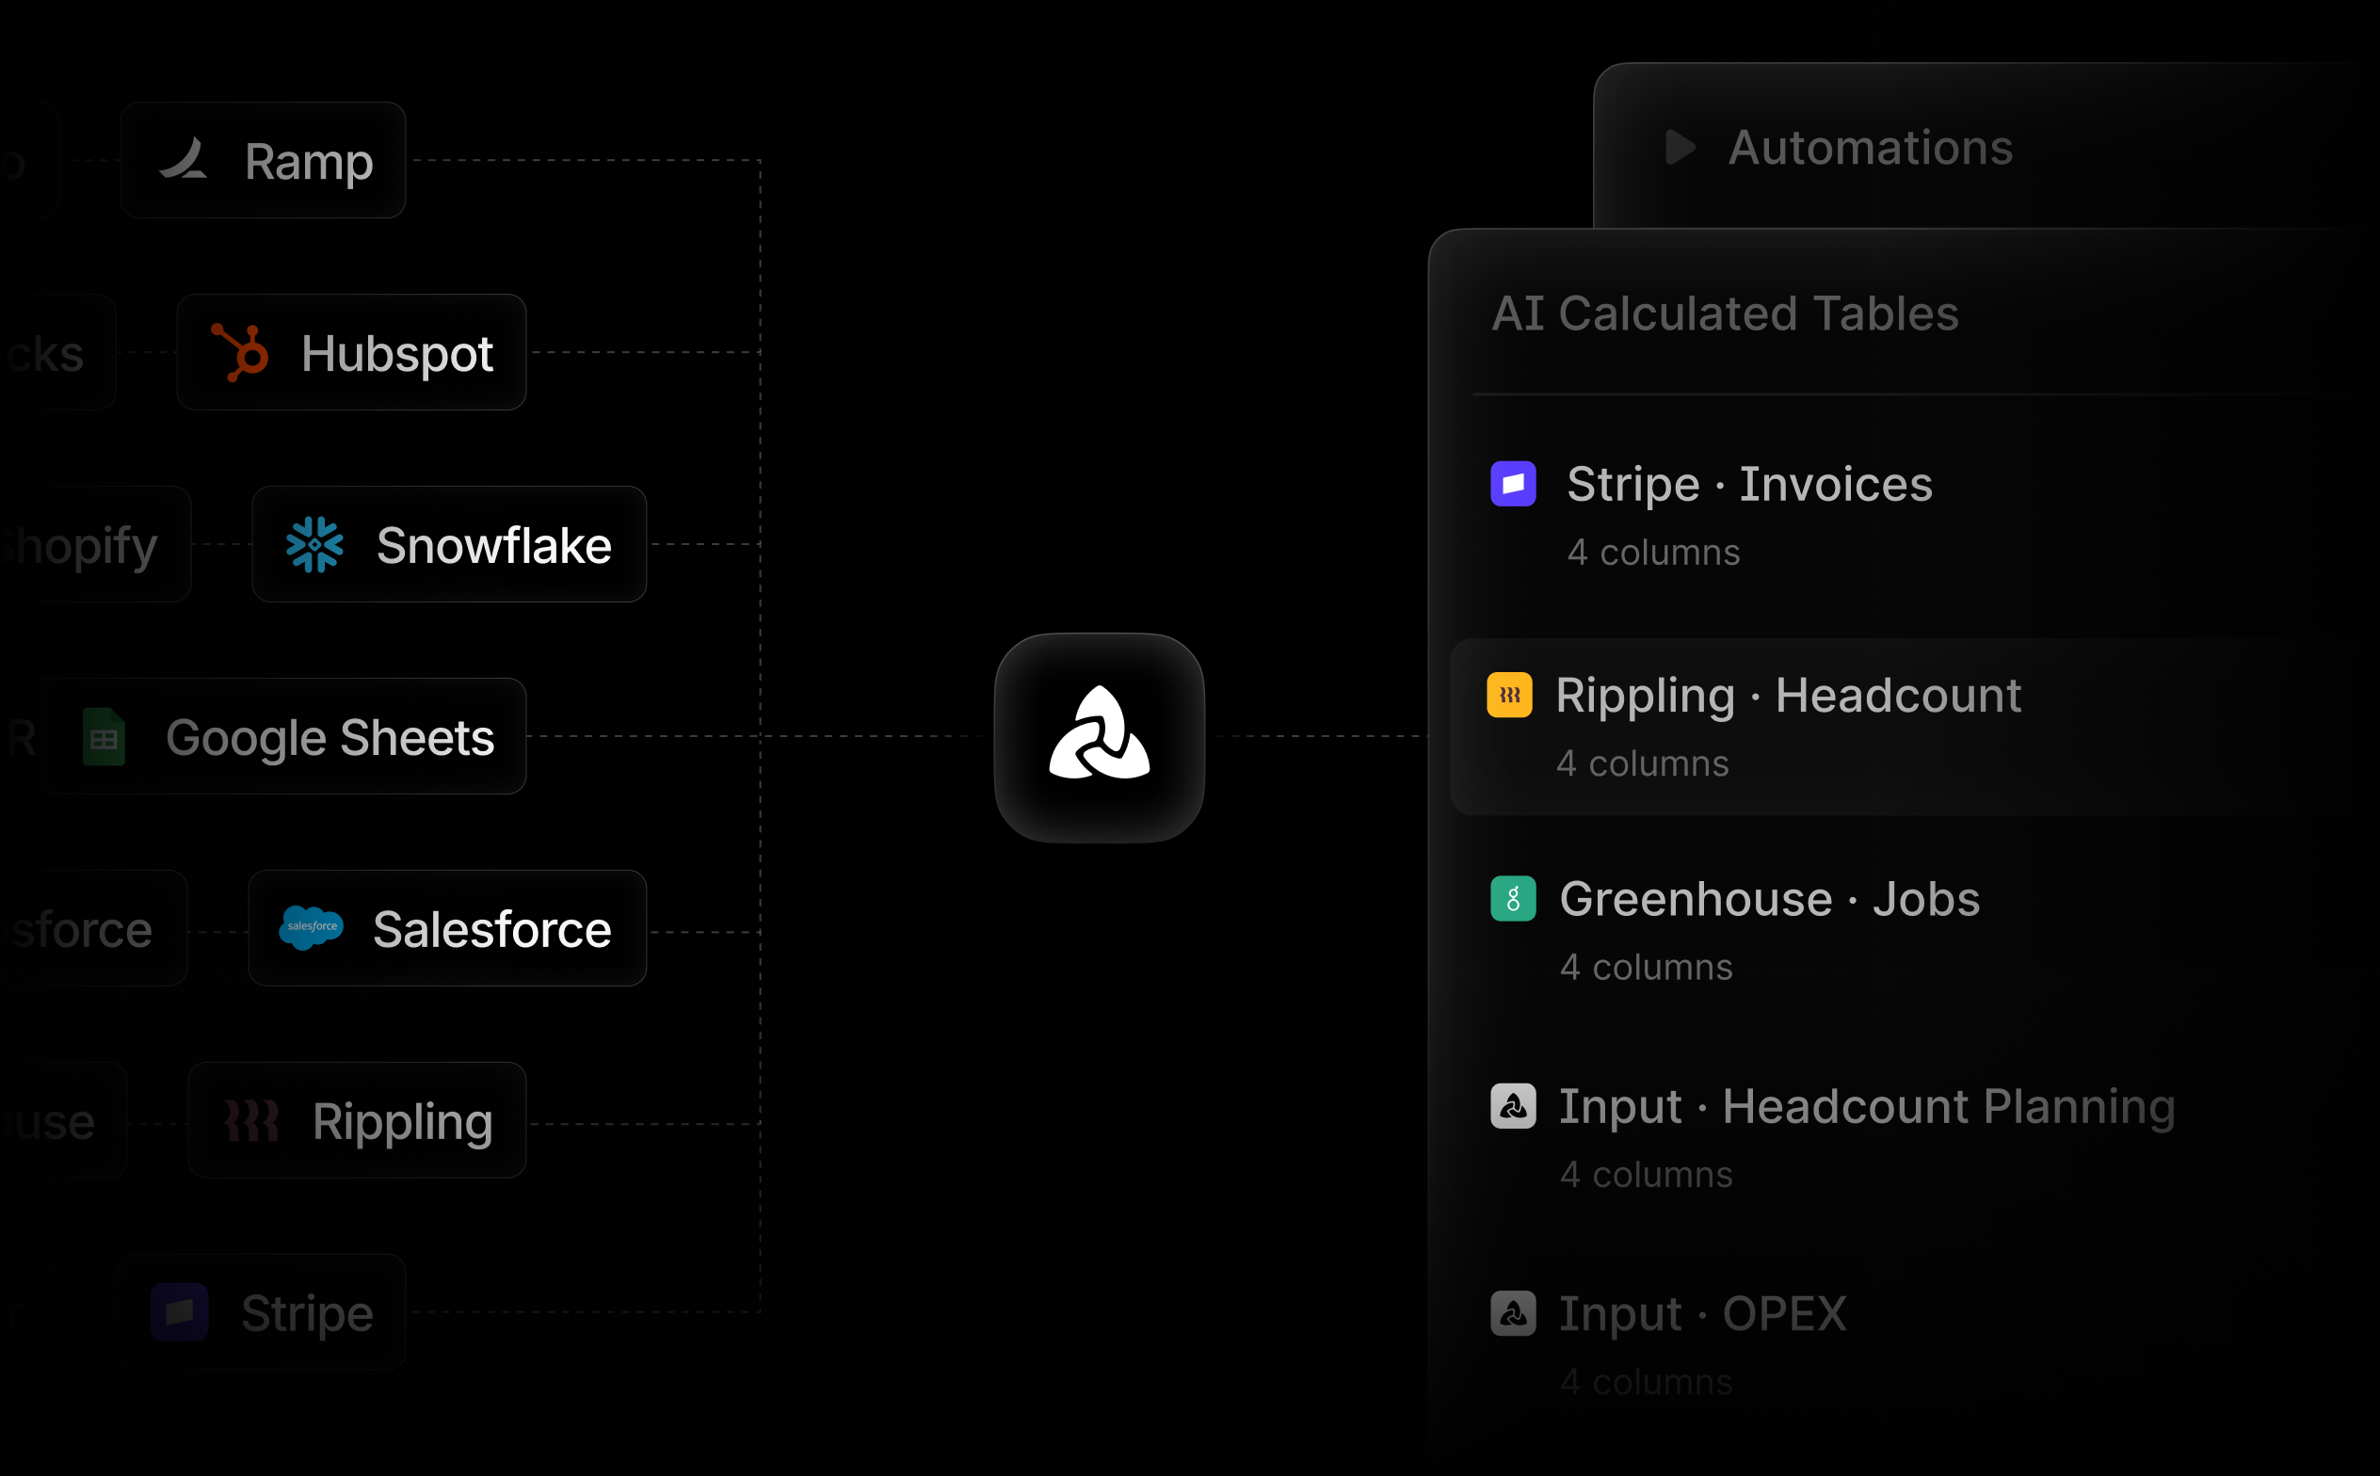Click the Google Sheets file icon

click(x=104, y=736)
